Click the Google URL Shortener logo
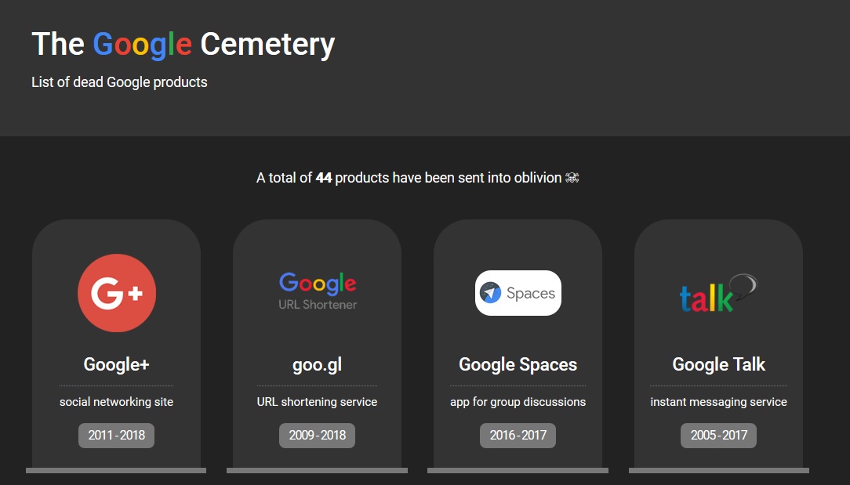 [318, 291]
